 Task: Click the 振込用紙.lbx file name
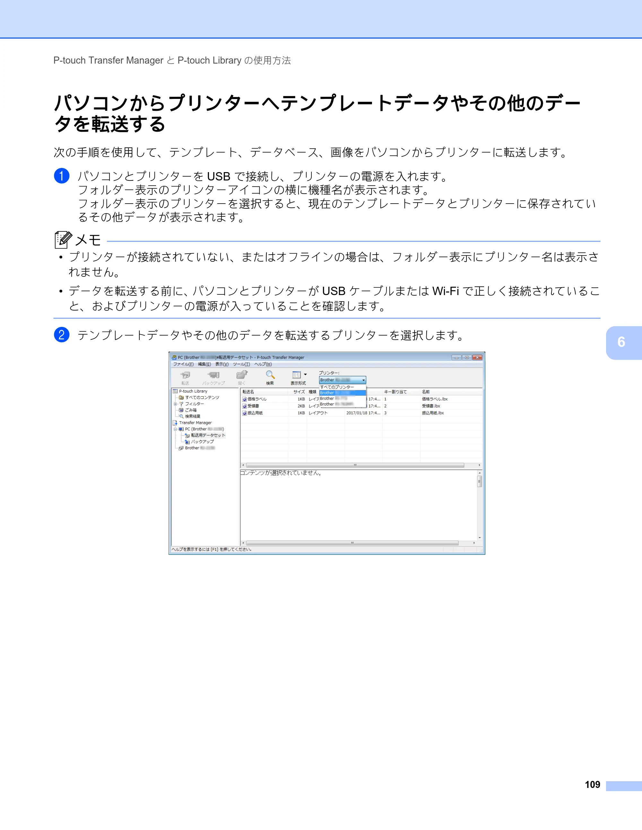pos(433,413)
